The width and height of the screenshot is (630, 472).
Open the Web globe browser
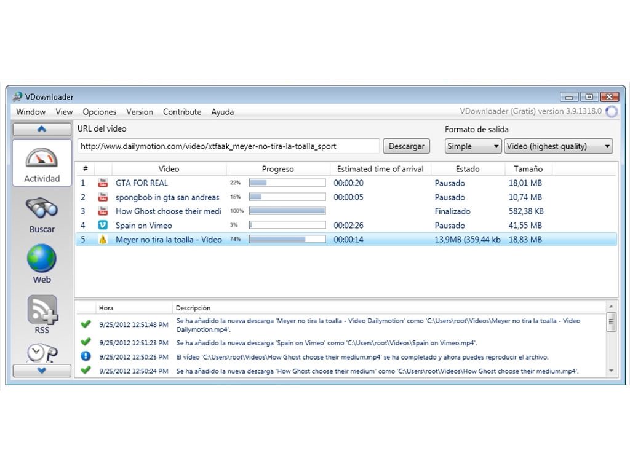pos(42,264)
